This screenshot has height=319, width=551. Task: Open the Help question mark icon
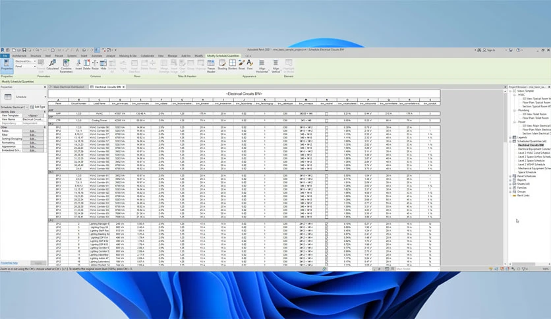coord(518,50)
